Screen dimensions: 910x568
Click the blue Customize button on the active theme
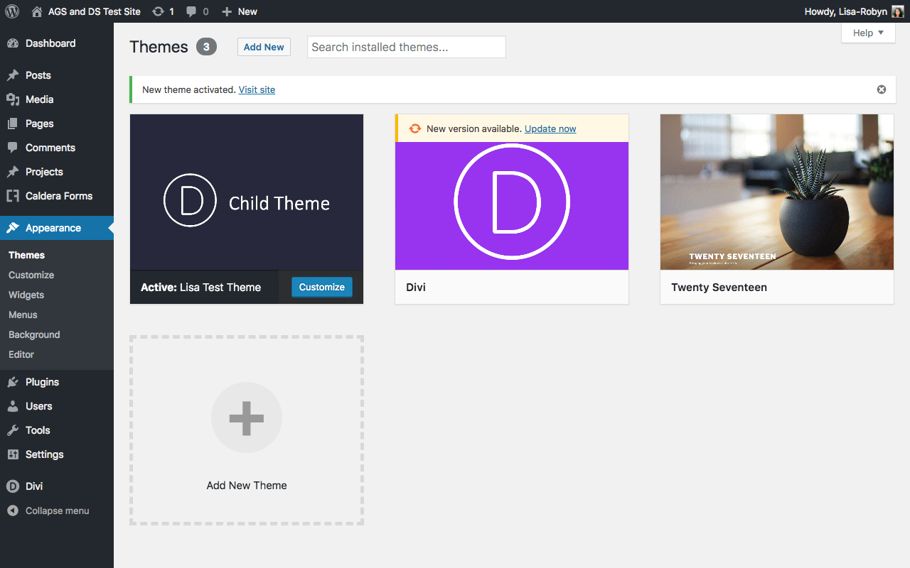(321, 287)
